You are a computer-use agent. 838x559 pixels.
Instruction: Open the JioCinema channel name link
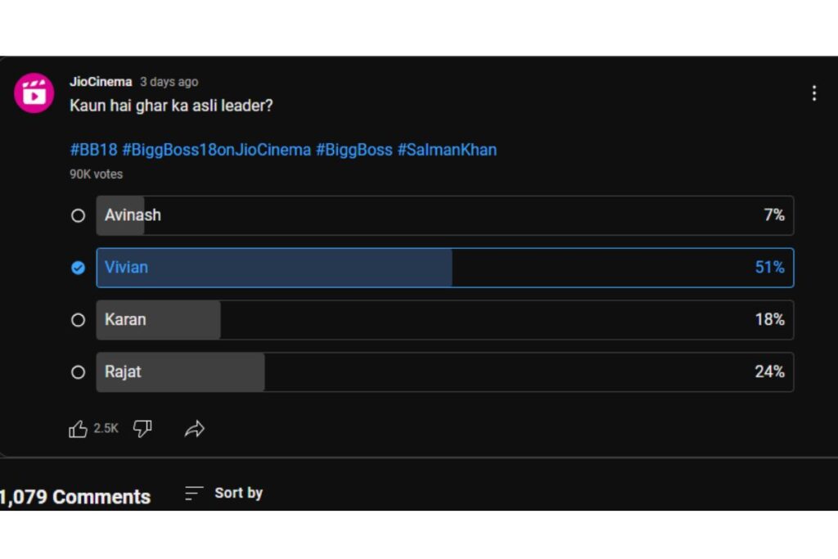101,82
